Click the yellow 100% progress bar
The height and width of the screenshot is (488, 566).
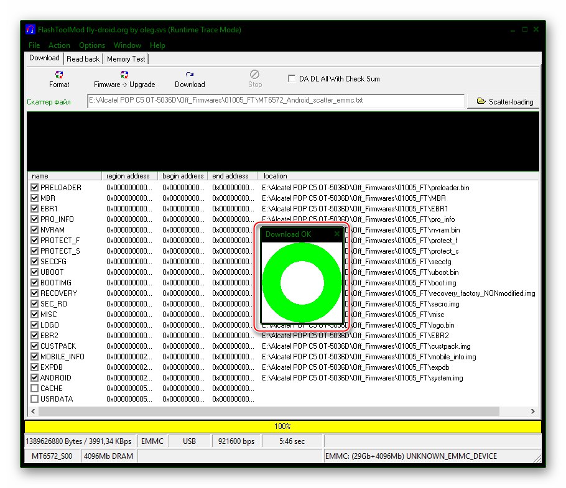(x=282, y=427)
